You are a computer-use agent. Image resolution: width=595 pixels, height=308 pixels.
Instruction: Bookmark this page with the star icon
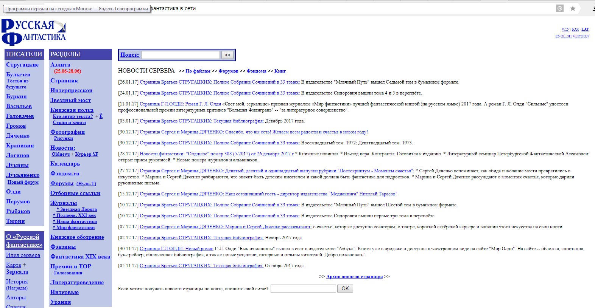click(573, 8)
